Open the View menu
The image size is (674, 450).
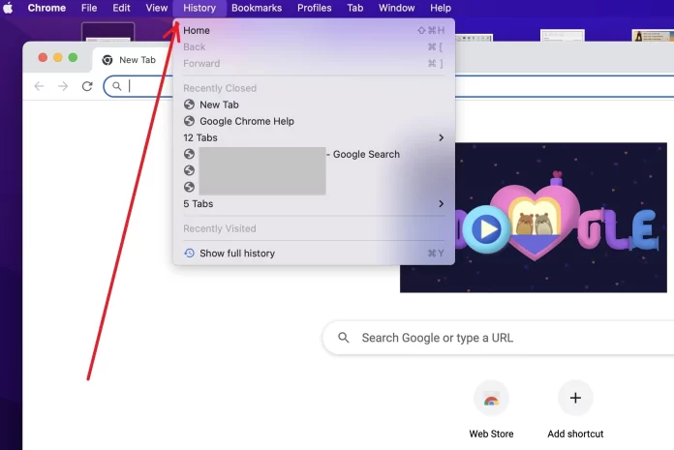click(157, 8)
